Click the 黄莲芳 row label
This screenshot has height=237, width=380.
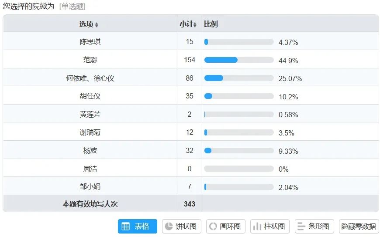click(90, 115)
